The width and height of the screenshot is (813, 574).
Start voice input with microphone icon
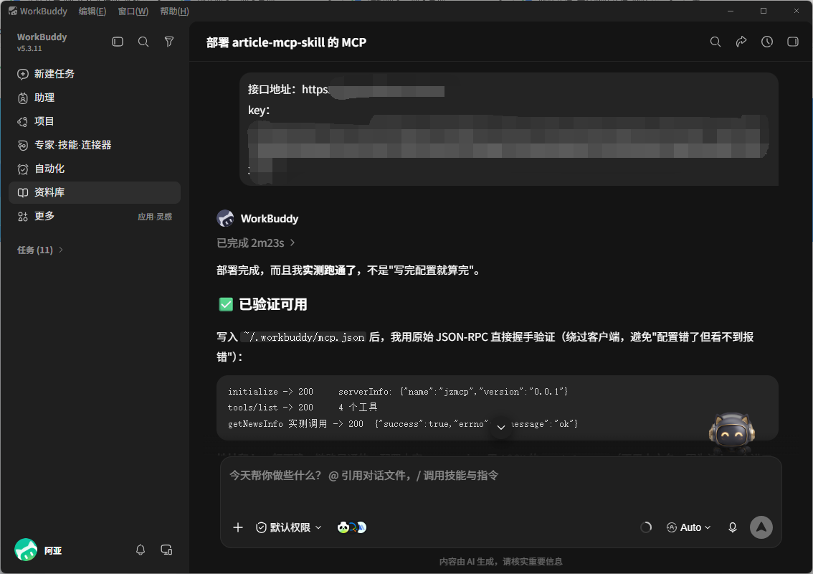[x=733, y=527]
